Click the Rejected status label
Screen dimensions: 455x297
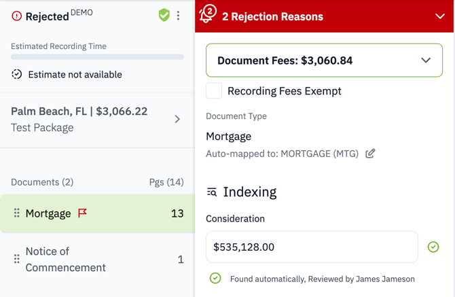click(x=48, y=16)
